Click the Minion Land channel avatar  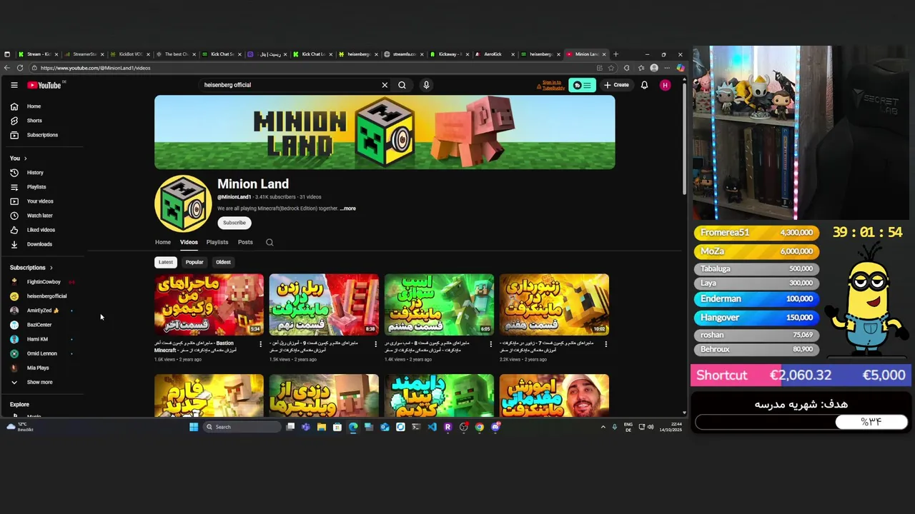coord(183,203)
